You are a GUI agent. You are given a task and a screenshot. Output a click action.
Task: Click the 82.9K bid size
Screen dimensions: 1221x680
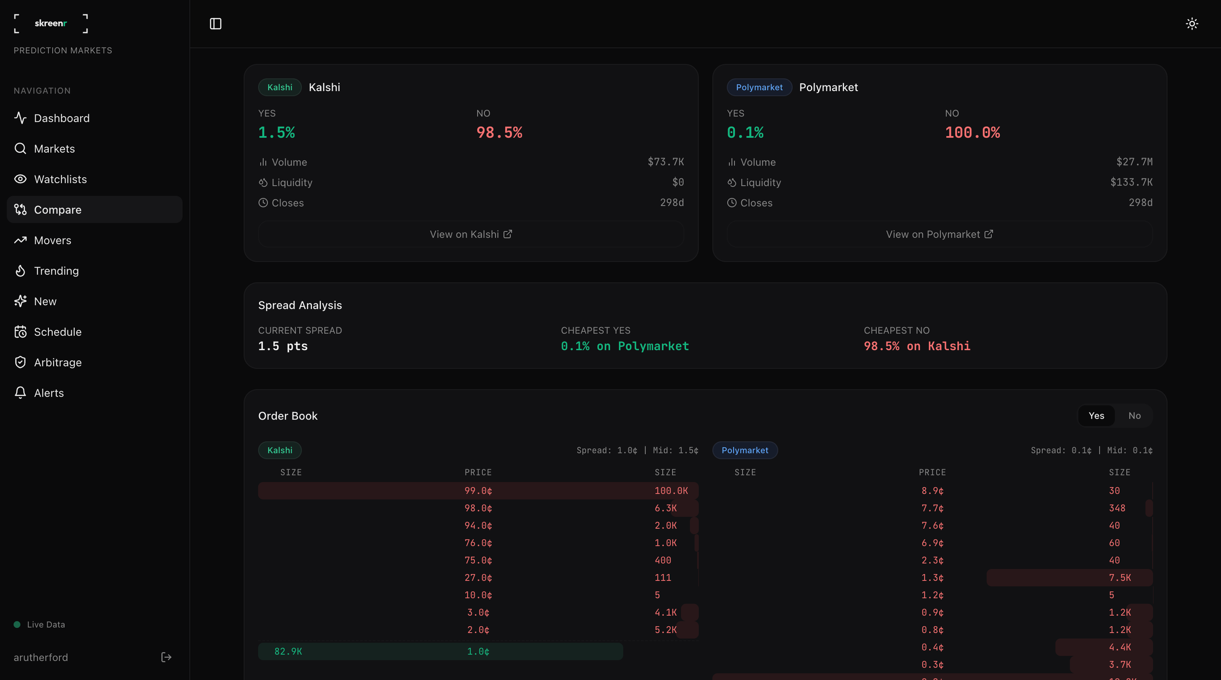pyautogui.click(x=288, y=651)
